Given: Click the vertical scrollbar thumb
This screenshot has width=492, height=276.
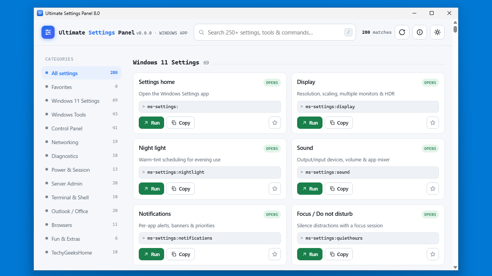Looking at the screenshot, I should pos(455,29).
